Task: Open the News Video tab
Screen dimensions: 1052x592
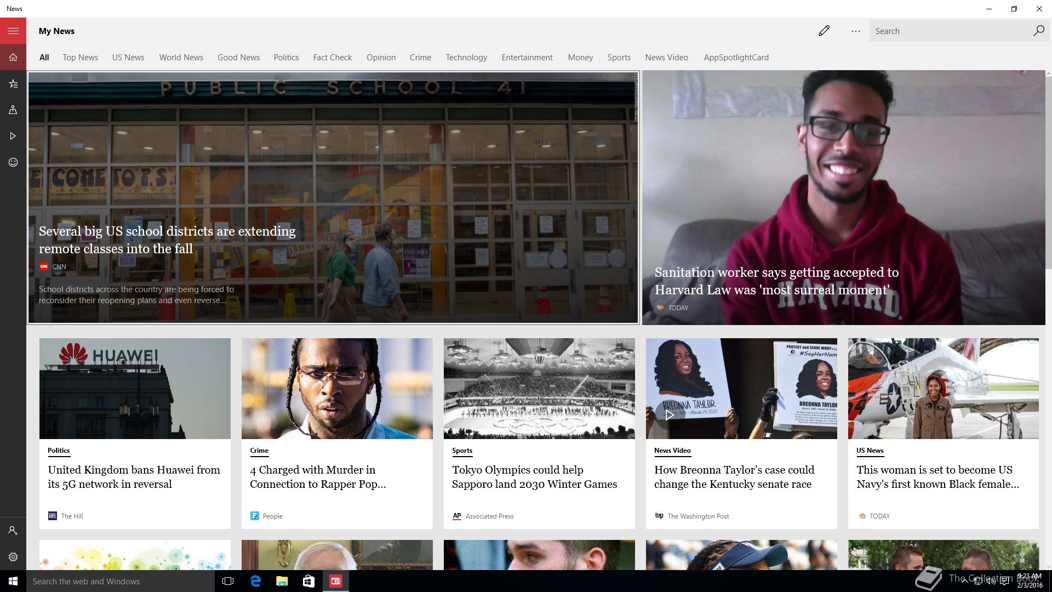Action: (667, 58)
